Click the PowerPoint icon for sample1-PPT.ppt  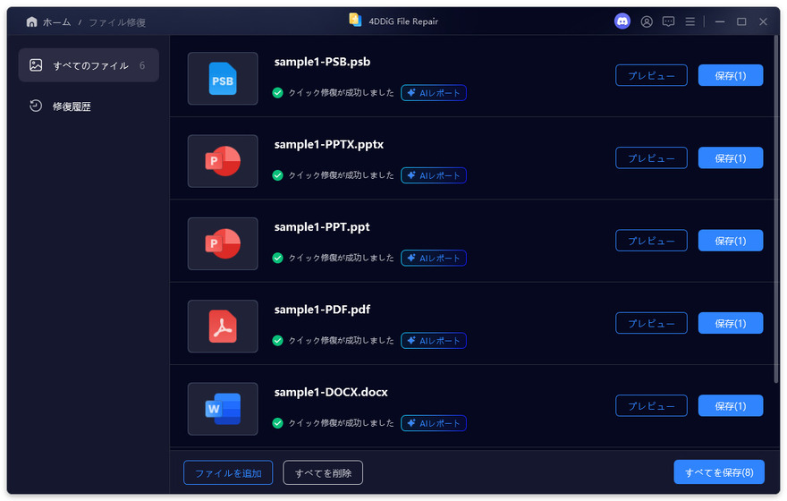[x=223, y=244]
